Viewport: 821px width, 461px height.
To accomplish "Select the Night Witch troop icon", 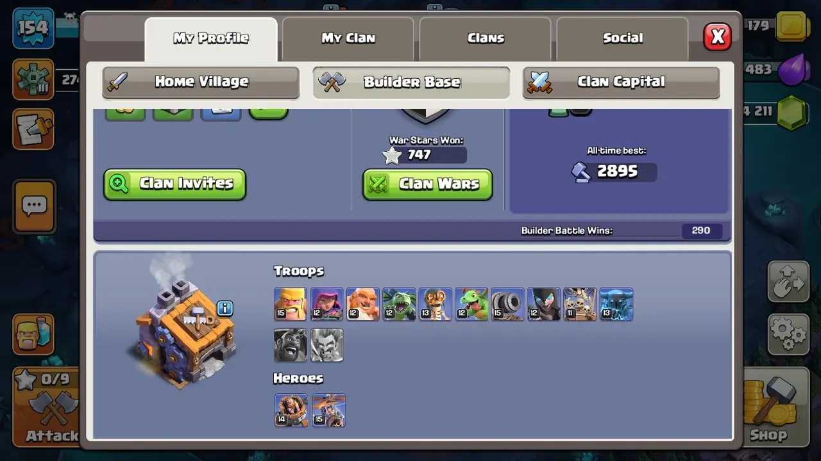I will click(544, 304).
